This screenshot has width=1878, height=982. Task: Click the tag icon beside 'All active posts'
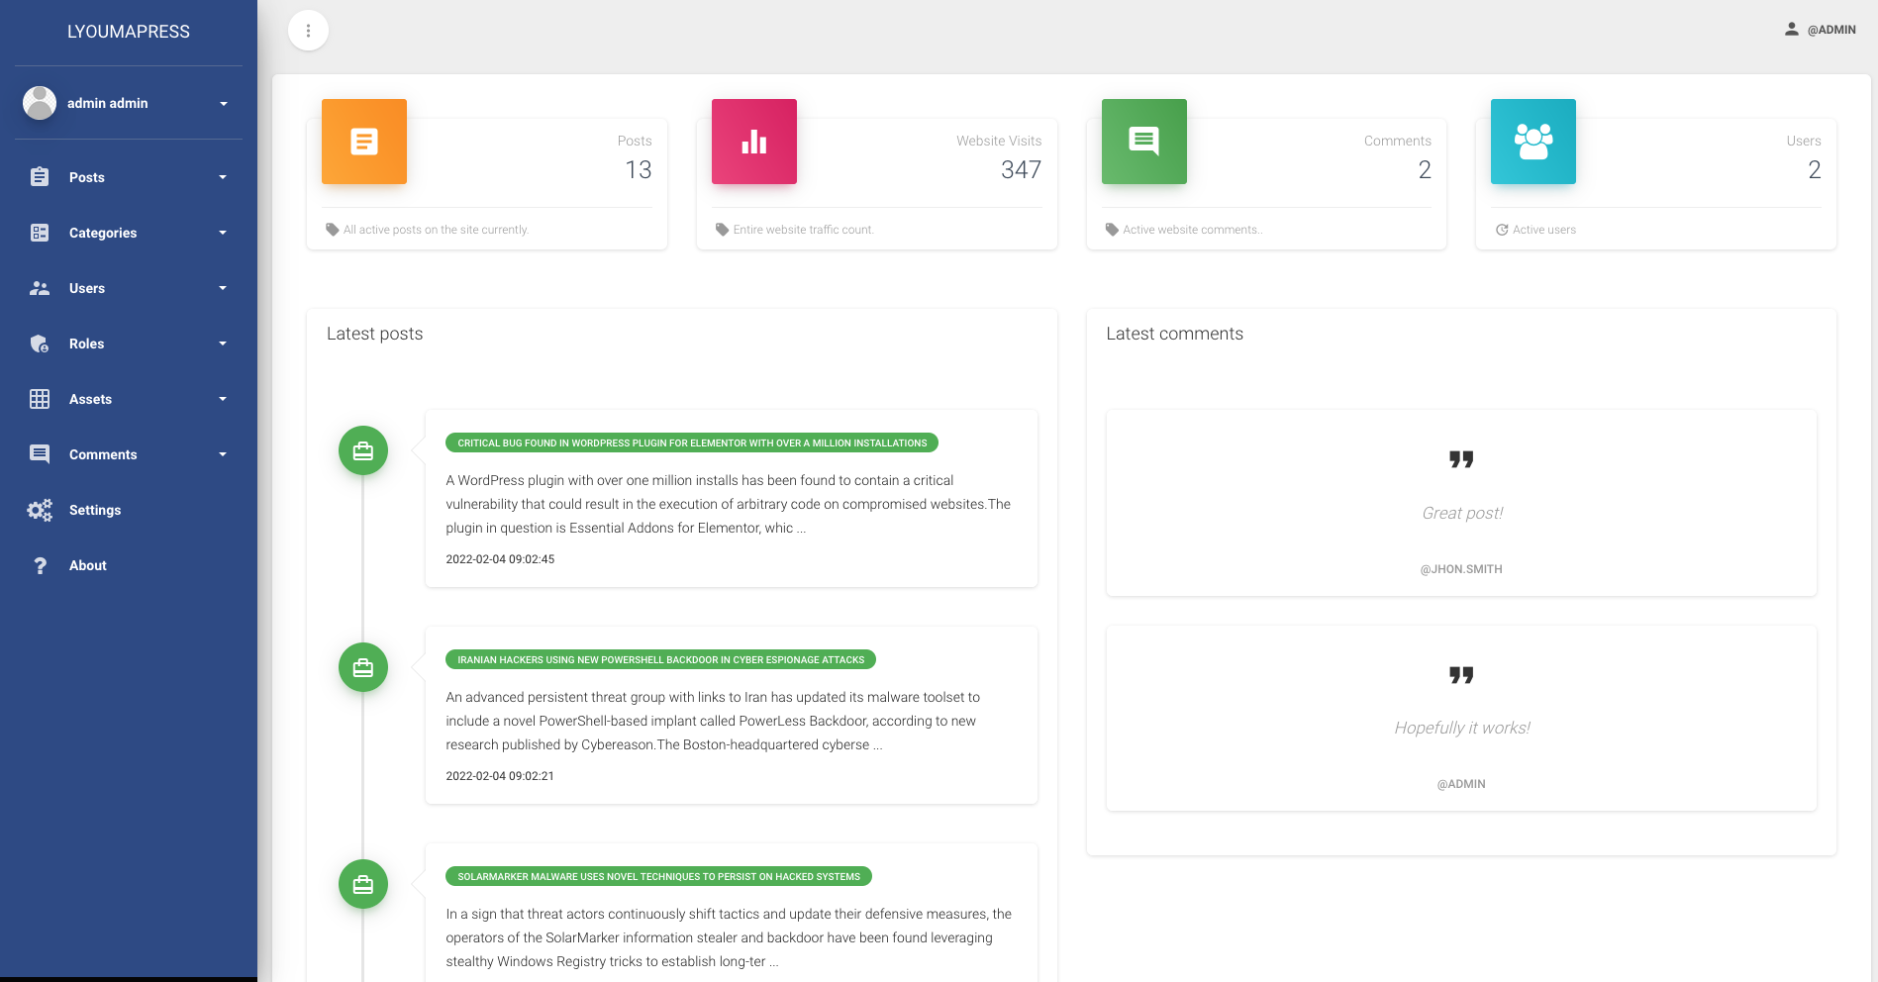(333, 230)
